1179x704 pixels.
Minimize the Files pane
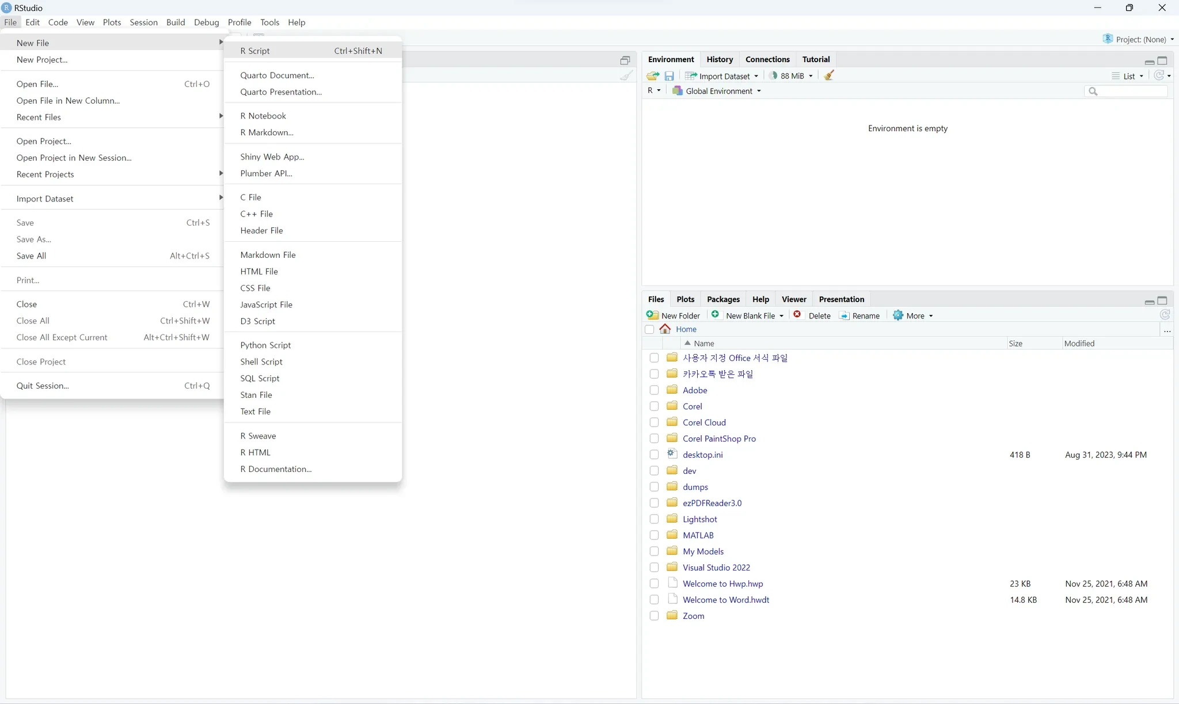click(x=1149, y=301)
